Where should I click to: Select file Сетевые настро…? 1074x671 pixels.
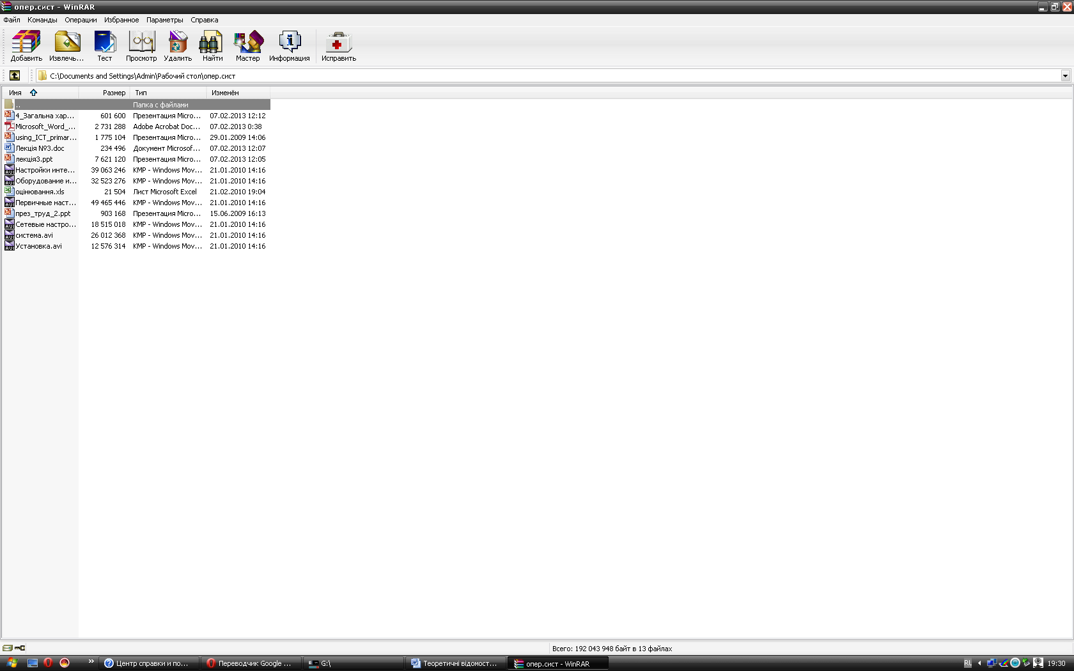click(45, 224)
